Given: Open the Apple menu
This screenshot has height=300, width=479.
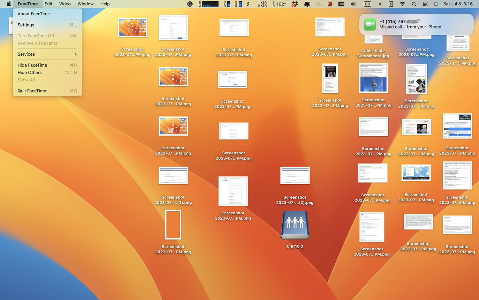Looking at the screenshot, I should [9, 4].
